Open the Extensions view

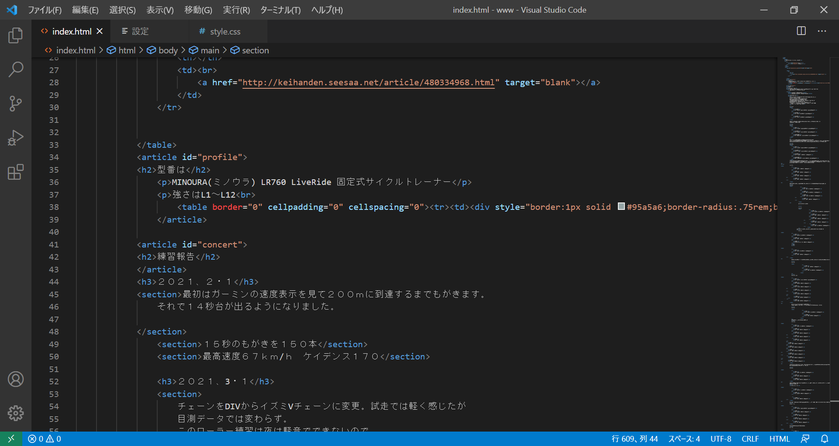[16, 172]
